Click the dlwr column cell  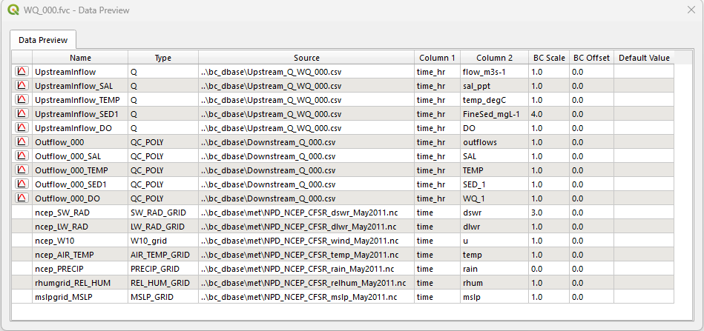coord(494,227)
